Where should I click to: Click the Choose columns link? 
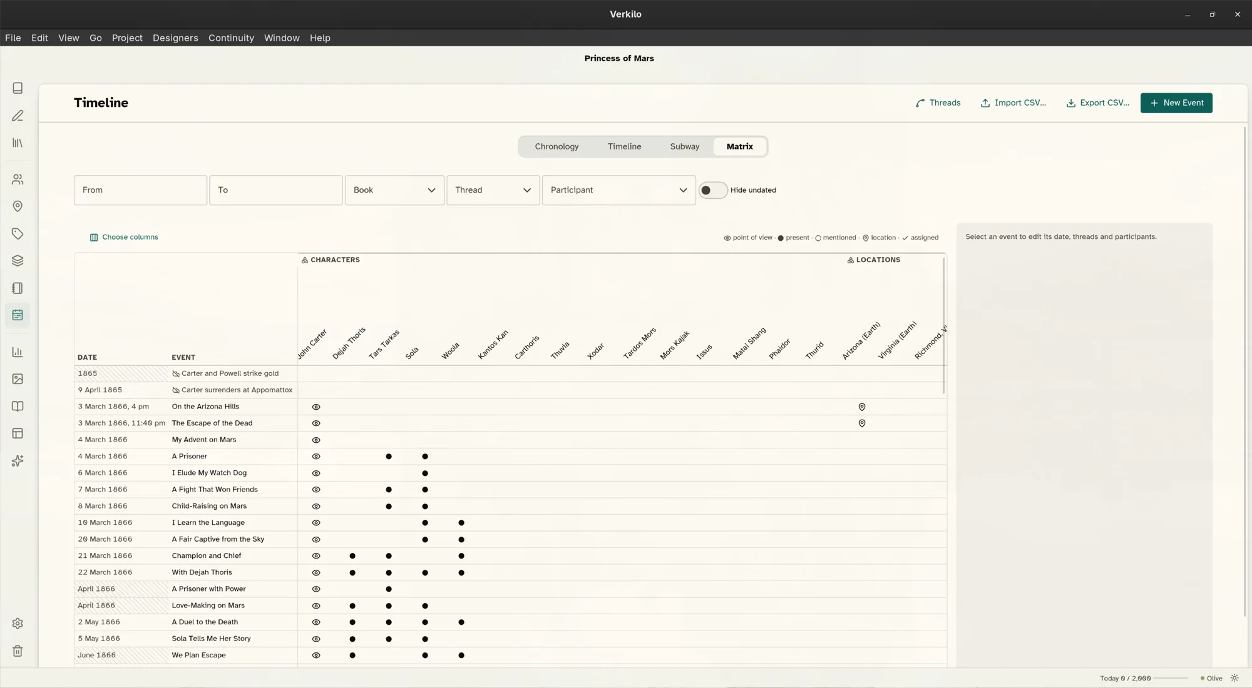pyautogui.click(x=124, y=237)
